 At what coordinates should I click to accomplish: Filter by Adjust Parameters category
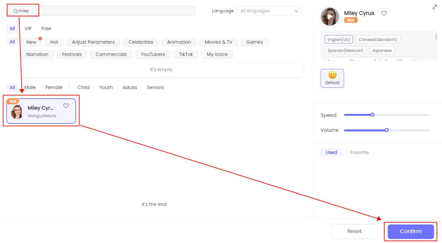click(x=93, y=42)
